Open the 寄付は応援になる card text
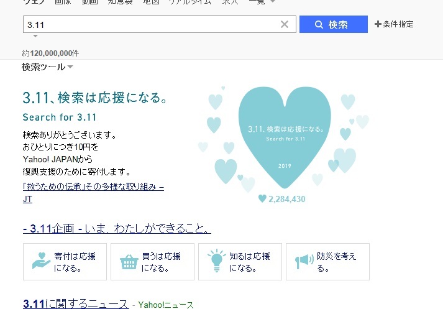443x309 pixels. click(x=75, y=262)
